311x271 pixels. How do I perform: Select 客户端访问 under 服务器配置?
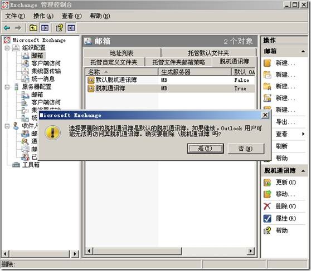(46, 102)
